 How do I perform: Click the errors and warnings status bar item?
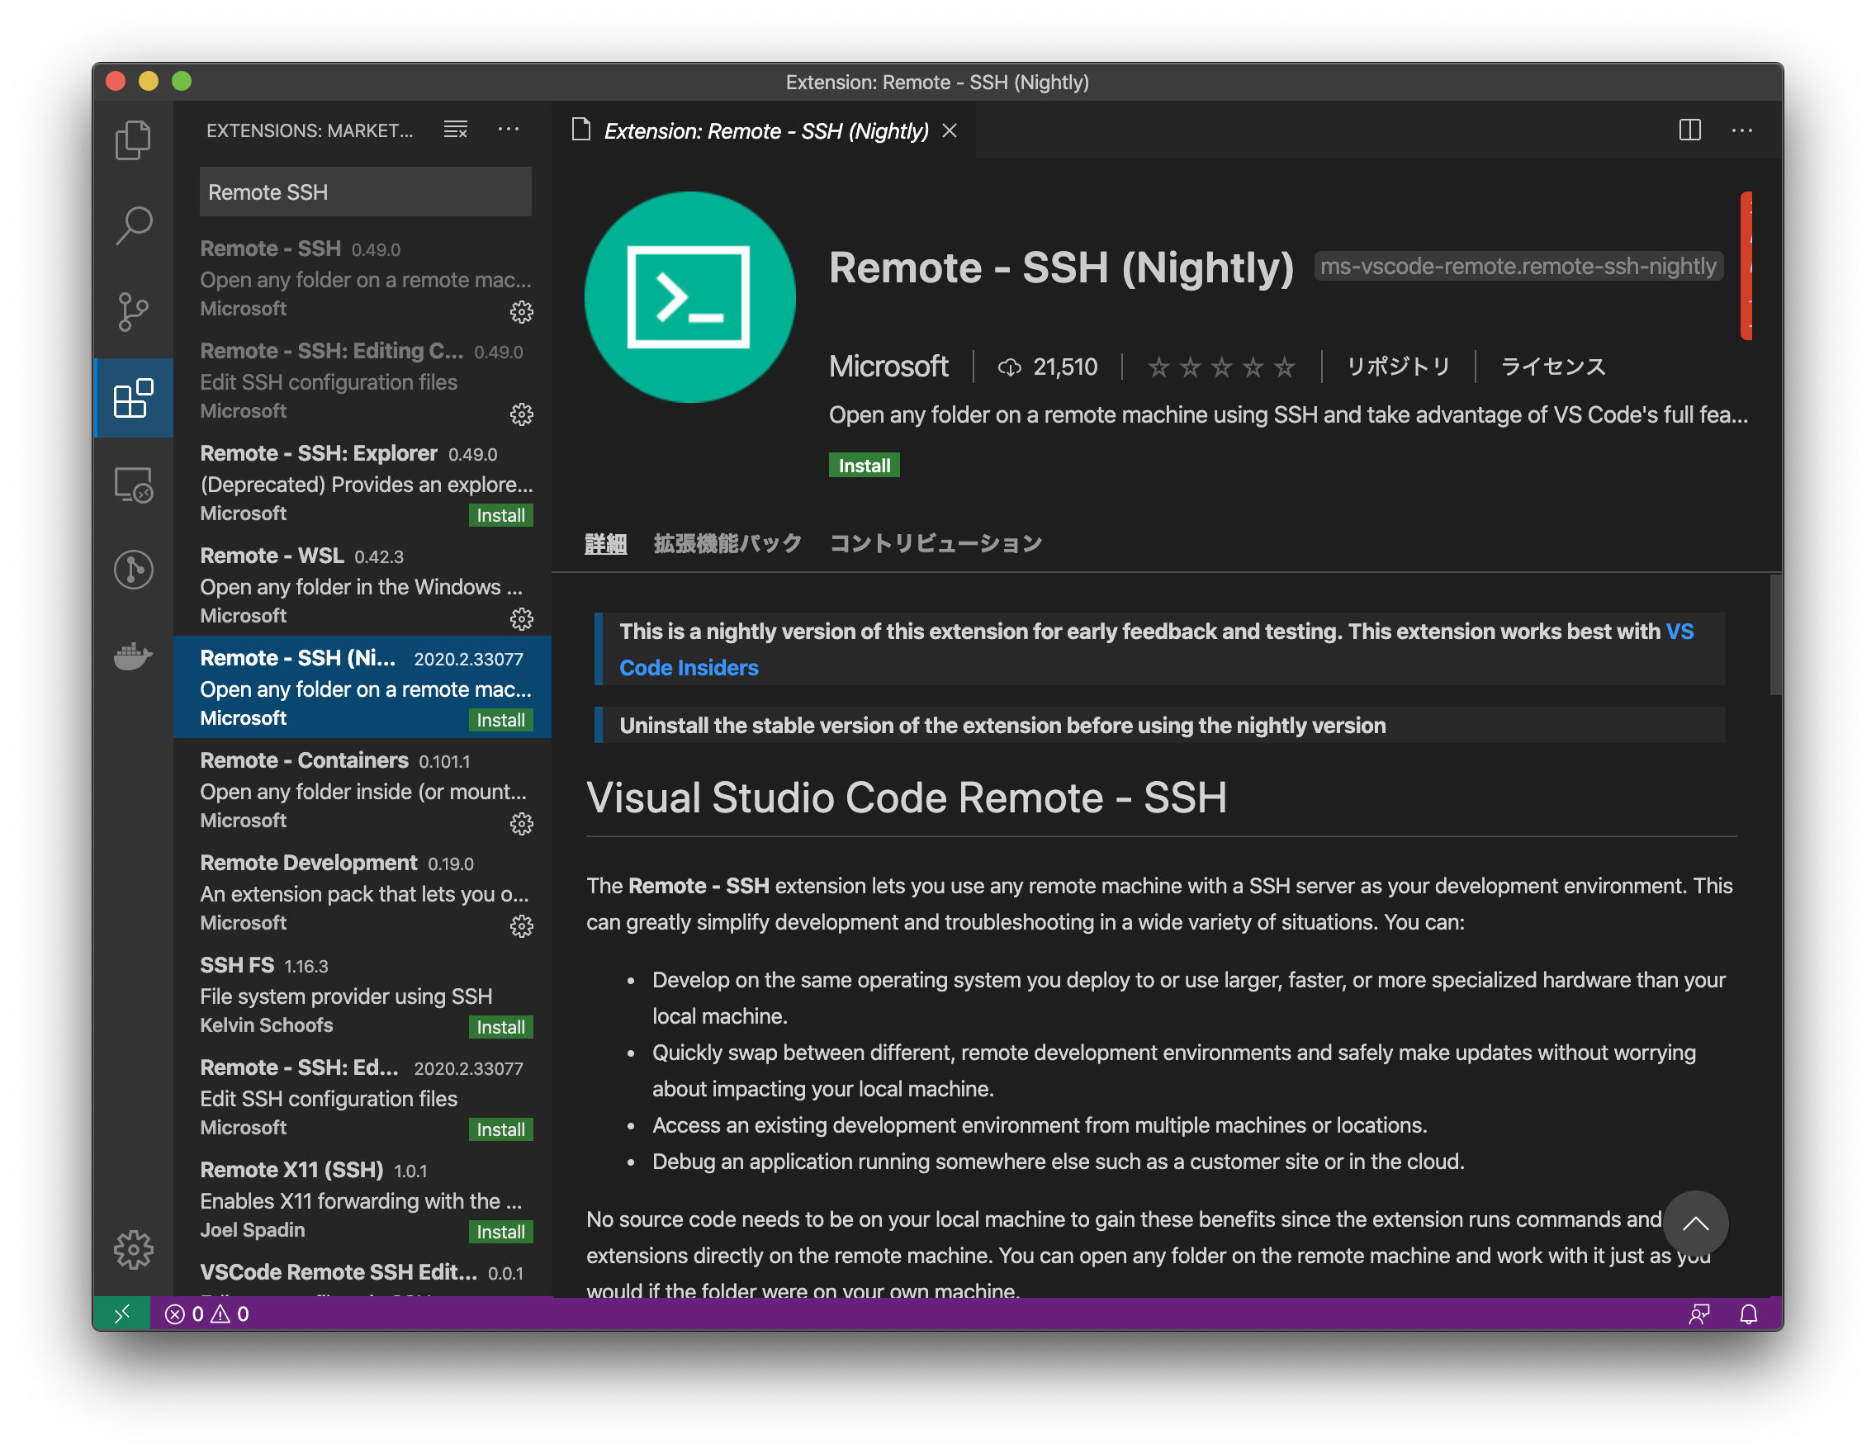pos(207,1313)
